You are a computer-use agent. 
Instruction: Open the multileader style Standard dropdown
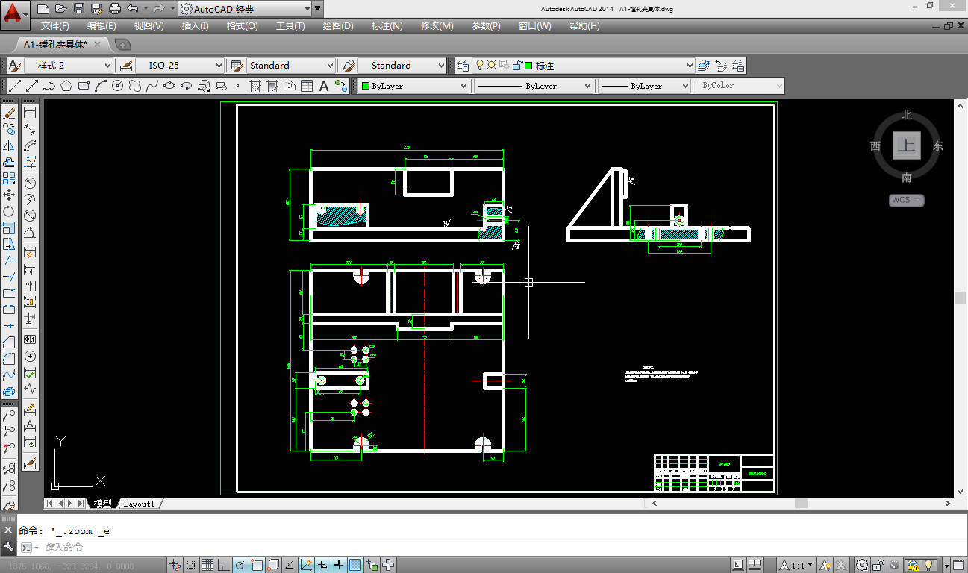click(x=402, y=66)
